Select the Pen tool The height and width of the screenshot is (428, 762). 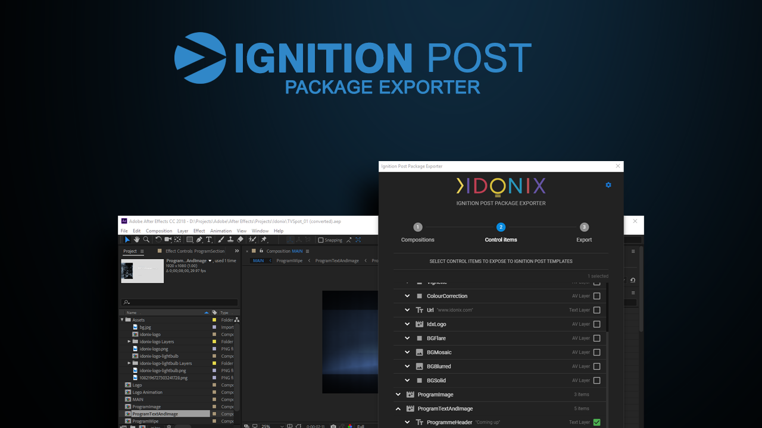[199, 240]
